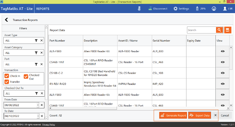Open the Privacy Policy link
Image resolution: width=235 pixels, height=127 pixels.
click(x=49, y=124)
